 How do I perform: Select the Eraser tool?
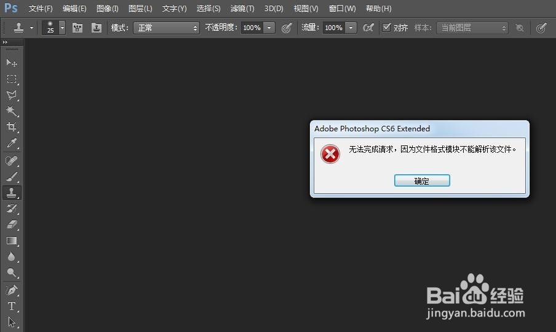point(11,225)
